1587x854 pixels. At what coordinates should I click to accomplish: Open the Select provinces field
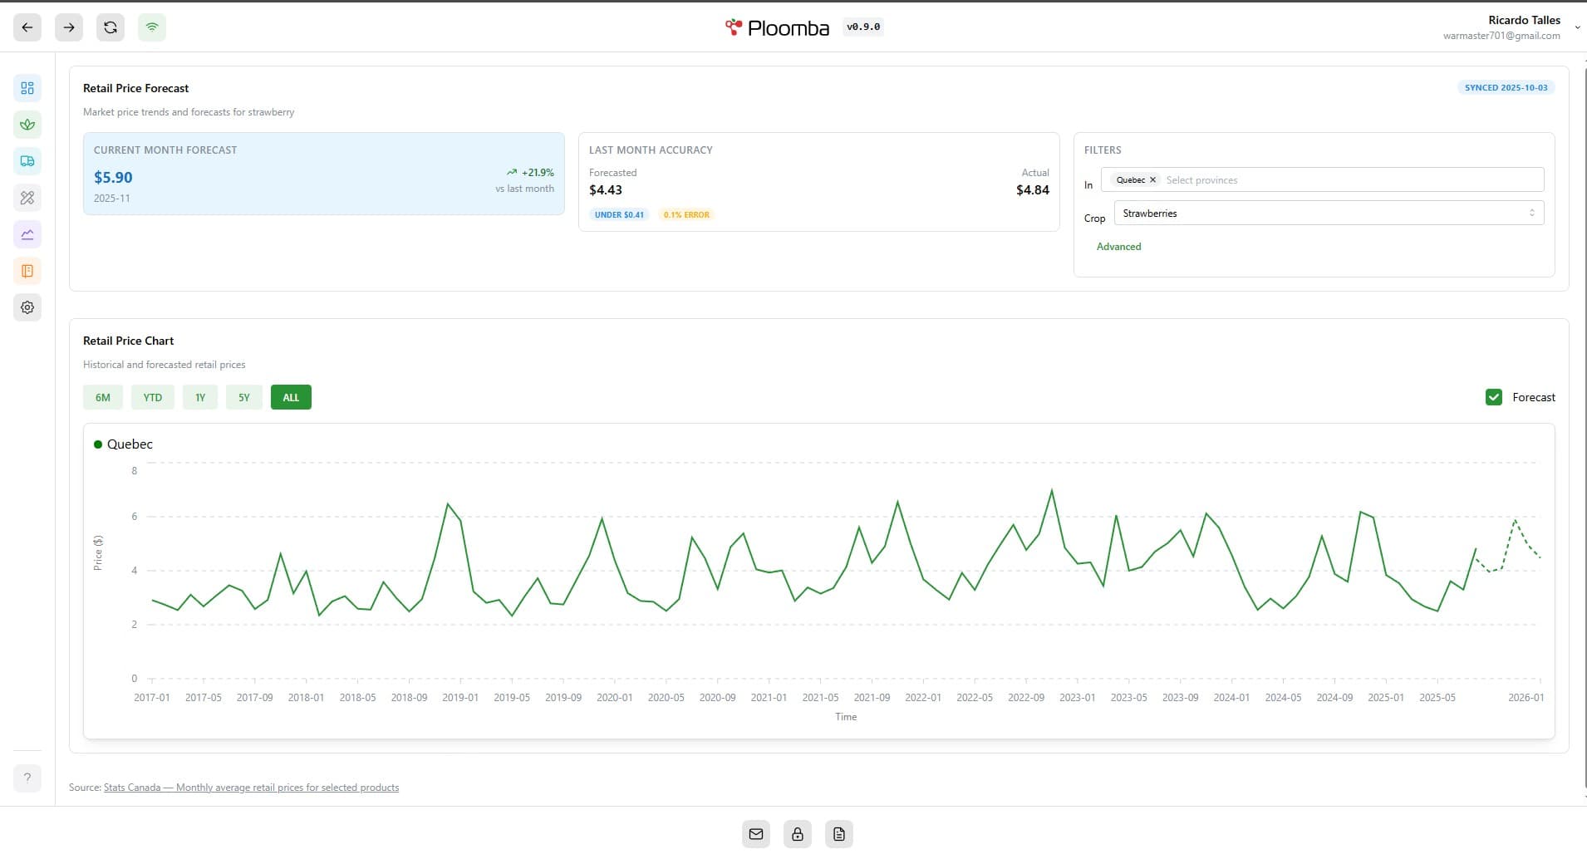point(1246,179)
